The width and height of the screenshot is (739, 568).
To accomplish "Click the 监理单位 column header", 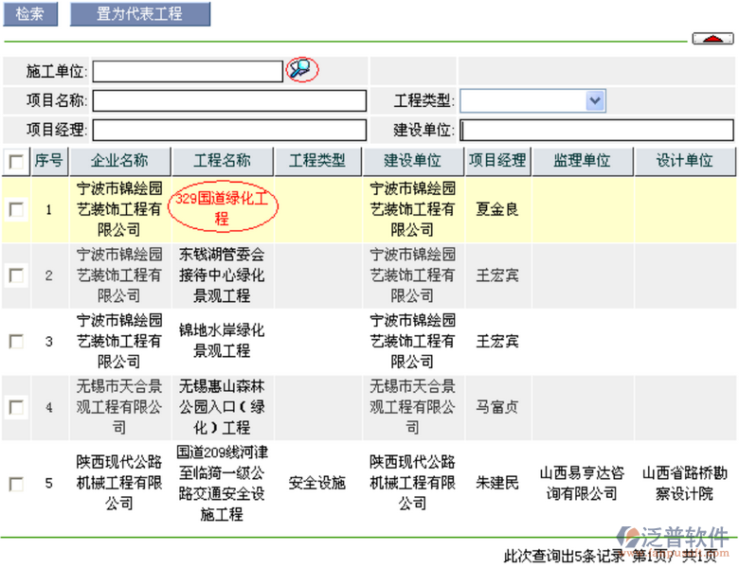I will tap(582, 161).
